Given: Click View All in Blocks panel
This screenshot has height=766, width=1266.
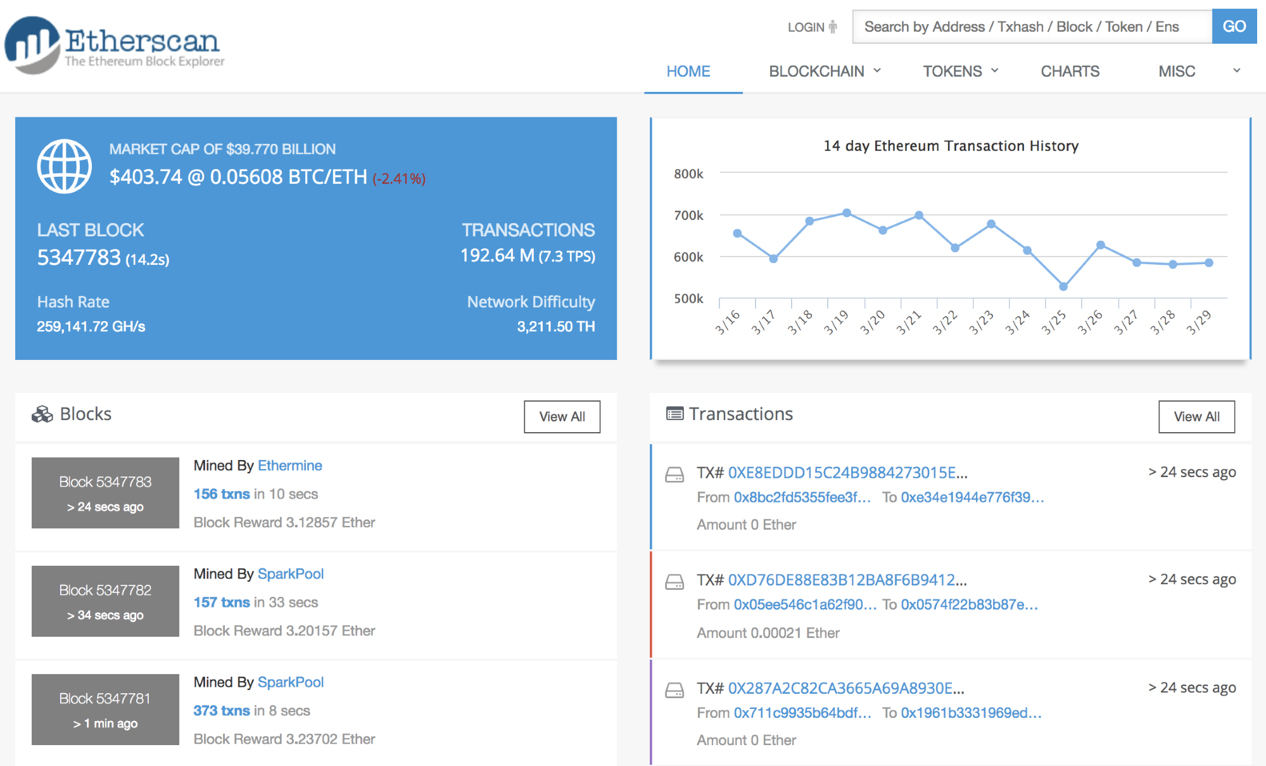Looking at the screenshot, I should [562, 416].
